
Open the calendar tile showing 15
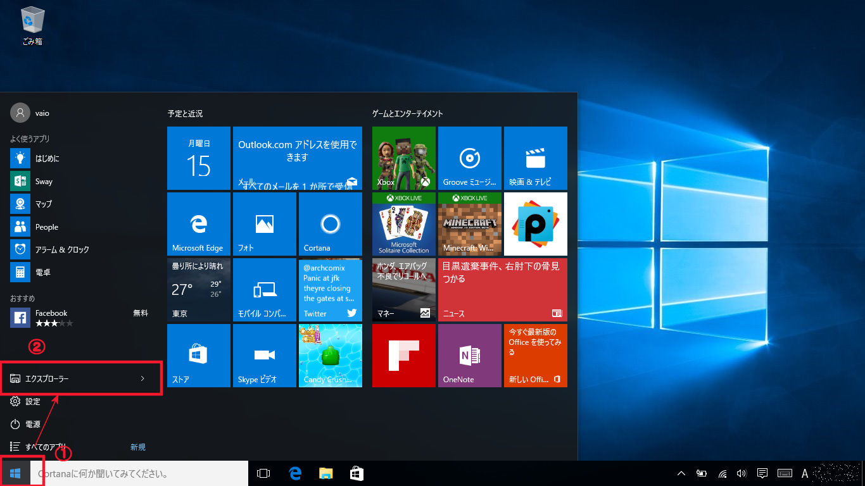pyautogui.click(x=199, y=158)
